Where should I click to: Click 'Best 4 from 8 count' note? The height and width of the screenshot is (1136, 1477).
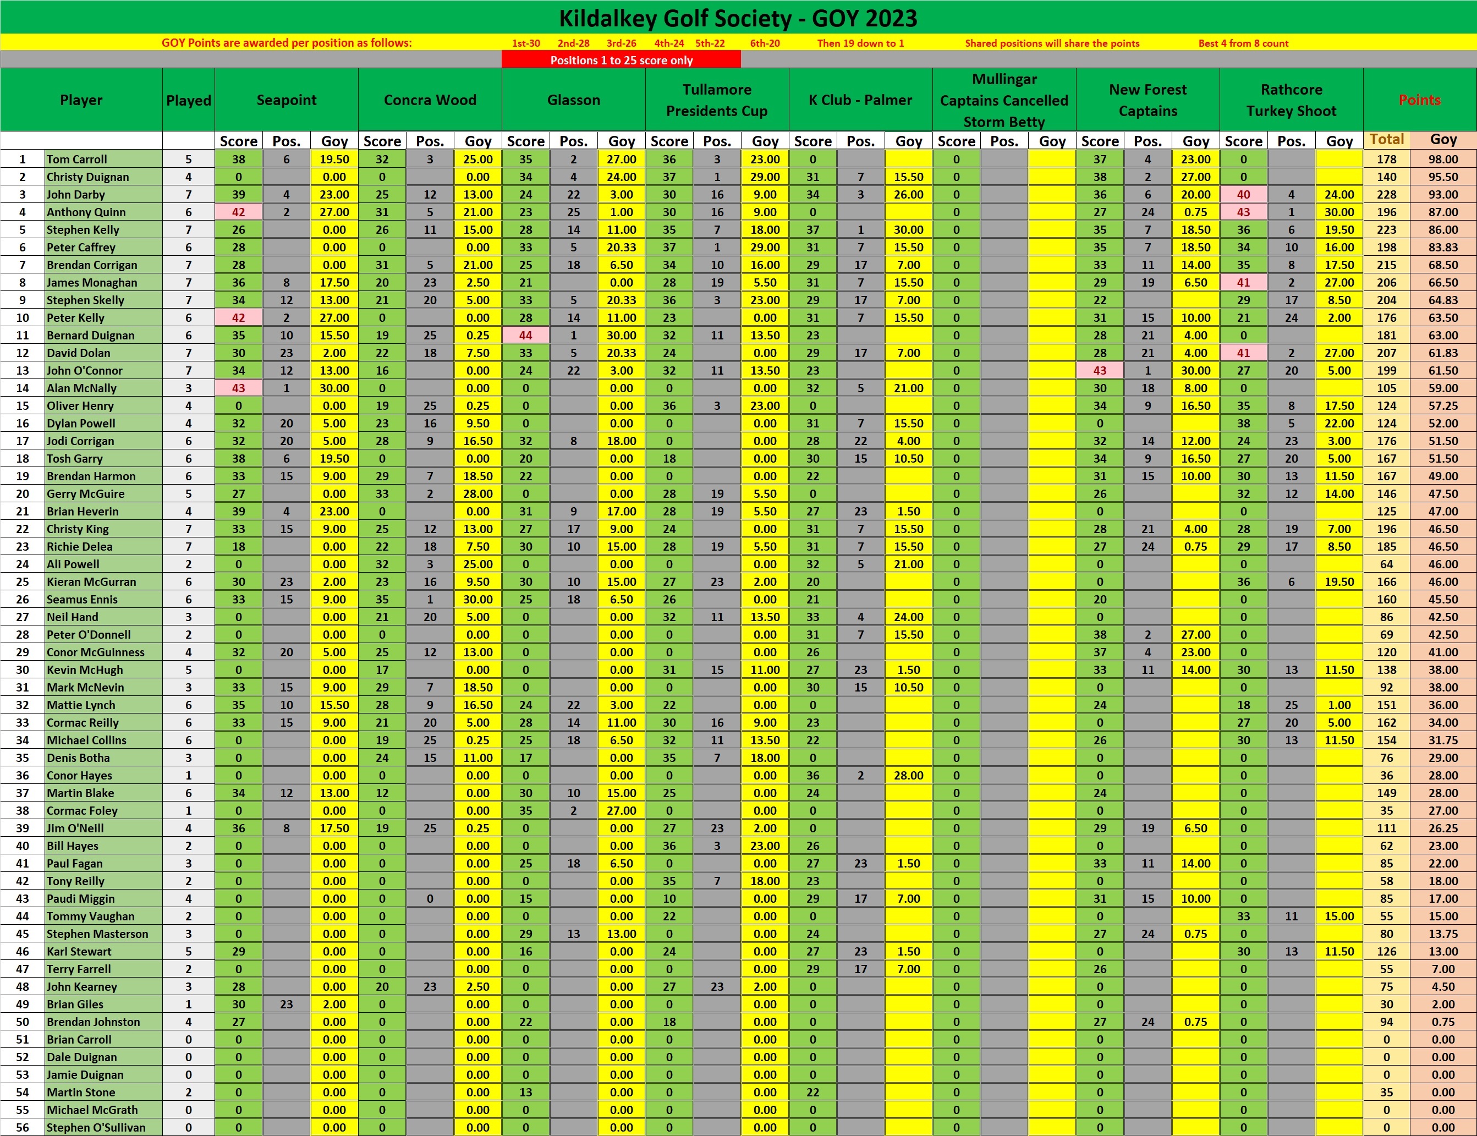[1243, 43]
